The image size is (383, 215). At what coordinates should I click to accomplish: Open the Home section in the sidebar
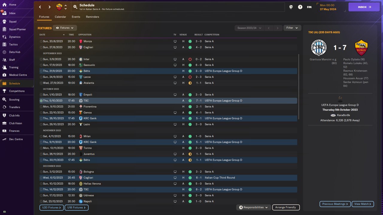(13, 5)
